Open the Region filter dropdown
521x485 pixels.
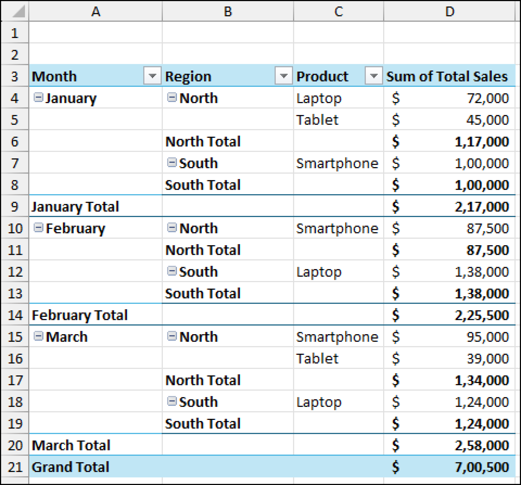[x=284, y=76]
